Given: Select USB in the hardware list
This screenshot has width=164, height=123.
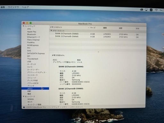Looking at the screenshot, I should (x=29, y=61).
